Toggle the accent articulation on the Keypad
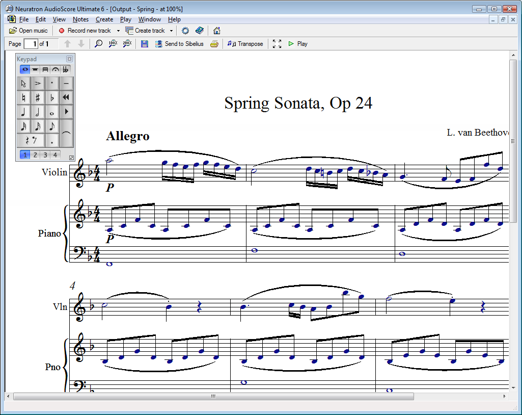 38,83
